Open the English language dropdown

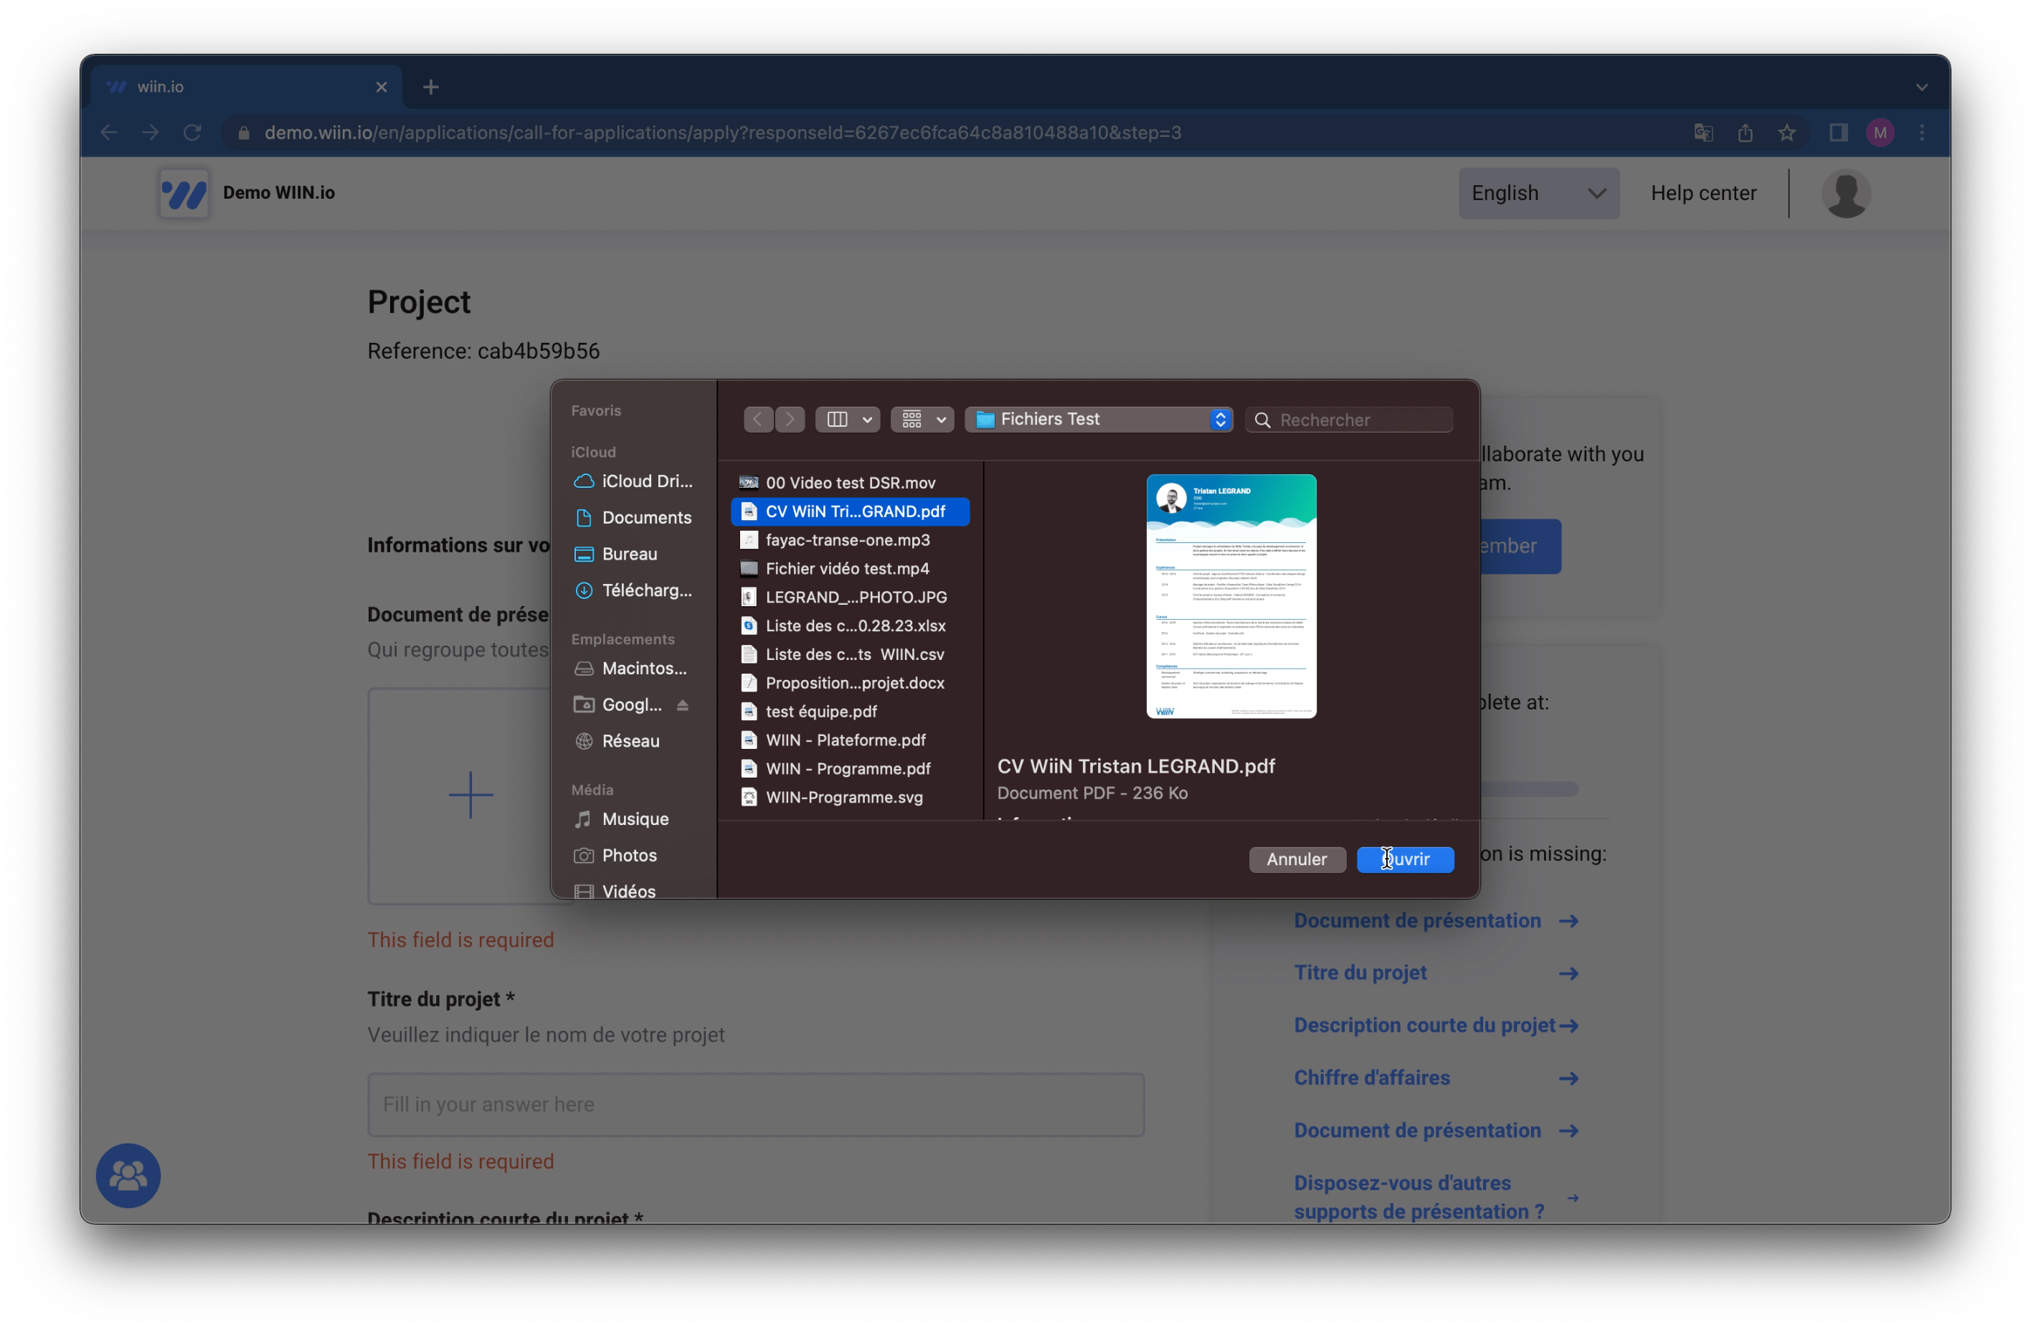tap(1538, 193)
